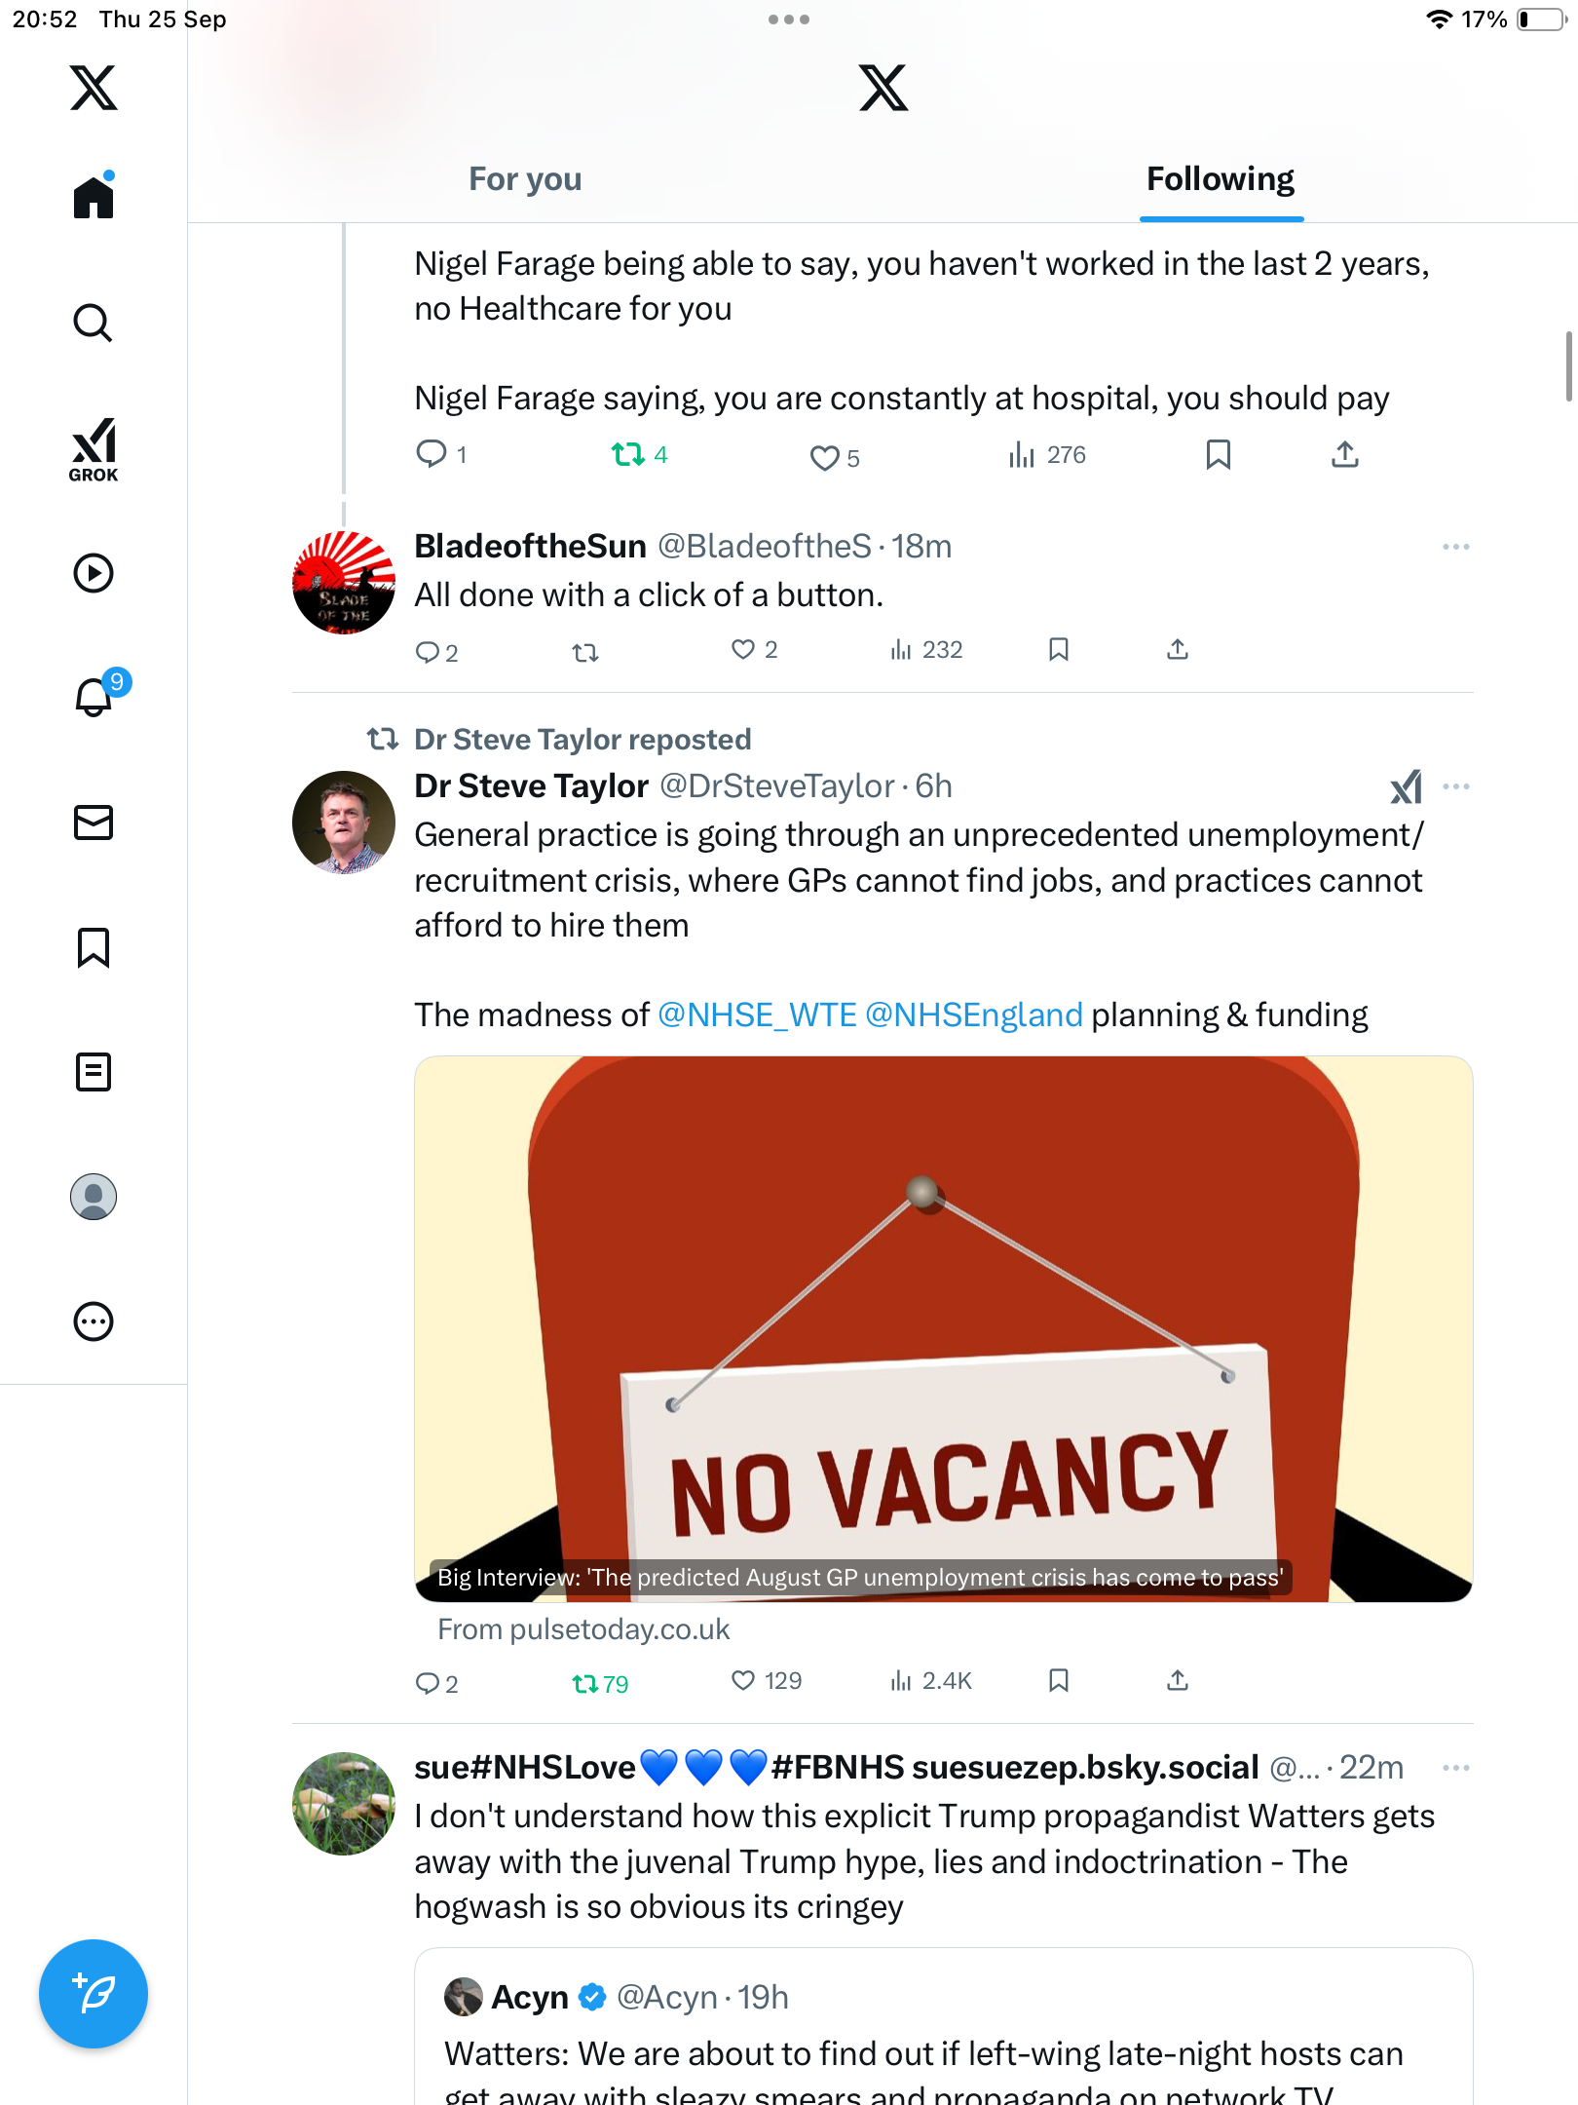Open Grok icon on Dr Steve Taylor post
Viewport: 1578px width, 2105px height.
tap(1406, 787)
